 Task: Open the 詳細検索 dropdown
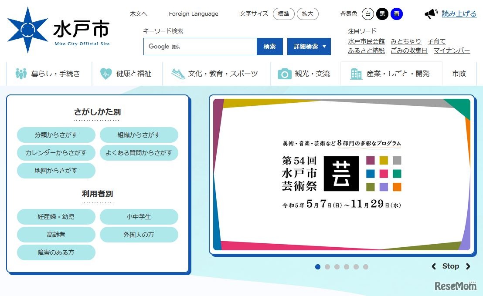coord(309,46)
